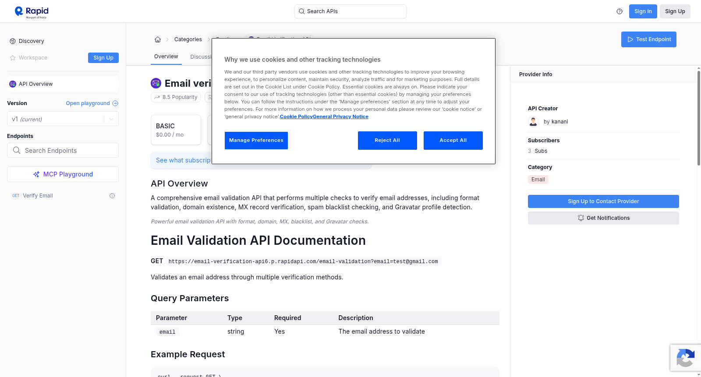Open the Categories breadcrumb
The height and width of the screenshot is (377, 701).
click(x=188, y=39)
